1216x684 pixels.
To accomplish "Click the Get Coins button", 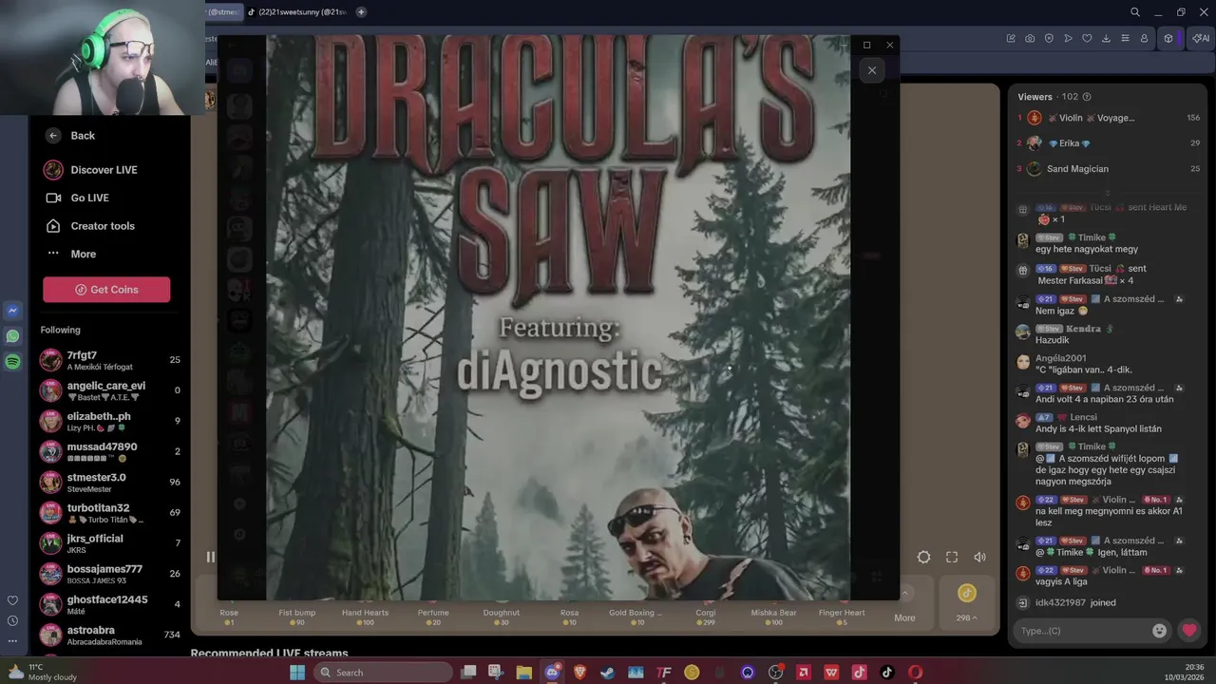I will (106, 290).
